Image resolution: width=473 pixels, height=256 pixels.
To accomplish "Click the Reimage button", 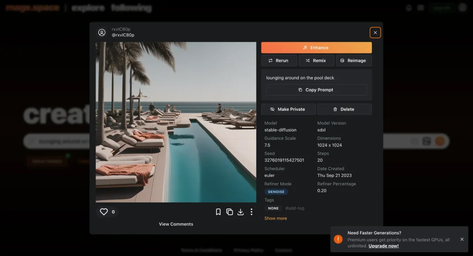I will pyautogui.click(x=353, y=61).
